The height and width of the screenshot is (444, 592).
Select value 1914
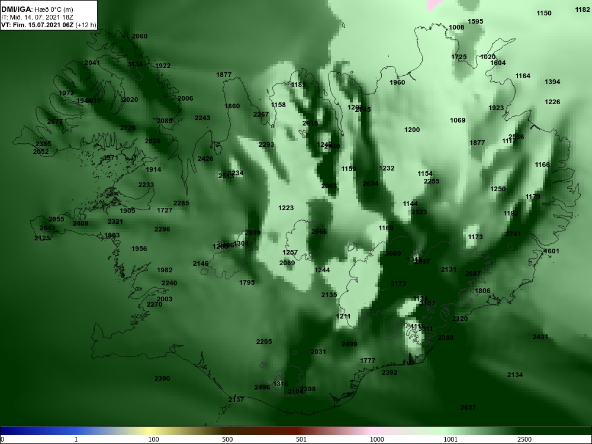point(154,169)
